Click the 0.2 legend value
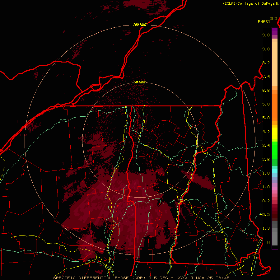This screenshot has width=280, height=280. pos(266,201)
